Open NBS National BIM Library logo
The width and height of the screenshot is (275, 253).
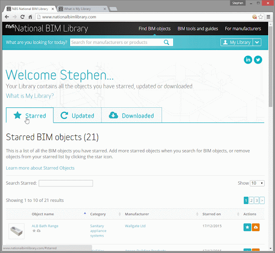coord(47,28)
